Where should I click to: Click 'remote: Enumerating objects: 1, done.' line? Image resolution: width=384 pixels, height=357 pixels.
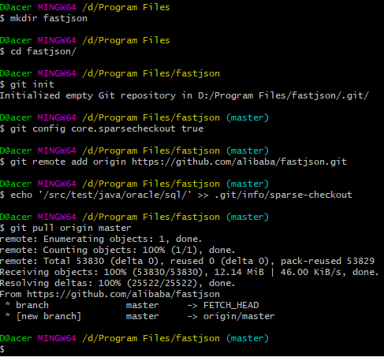[101, 239]
